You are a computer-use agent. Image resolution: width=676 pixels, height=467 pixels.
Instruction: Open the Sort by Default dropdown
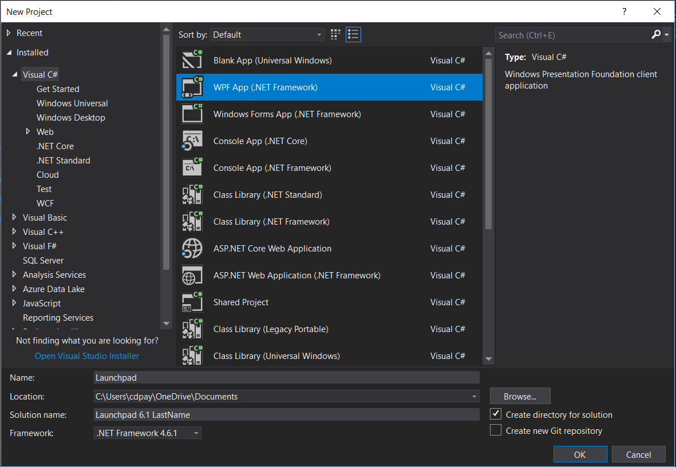pyautogui.click(x=267, y=34)
